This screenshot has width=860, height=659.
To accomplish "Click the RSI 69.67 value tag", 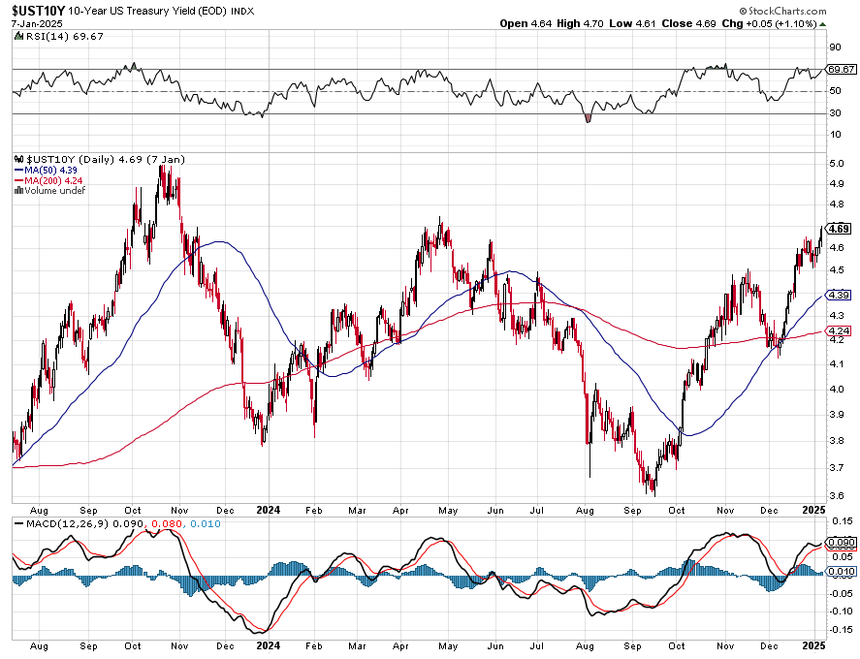I will tap(840, 70).
